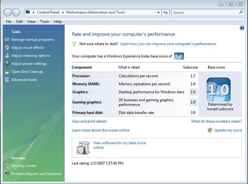Open View and print details link
The image size is (248, 184).
89,121
